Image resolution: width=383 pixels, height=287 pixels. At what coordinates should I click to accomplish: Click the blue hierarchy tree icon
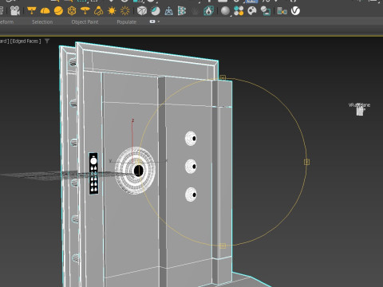[x=182, y=11]
